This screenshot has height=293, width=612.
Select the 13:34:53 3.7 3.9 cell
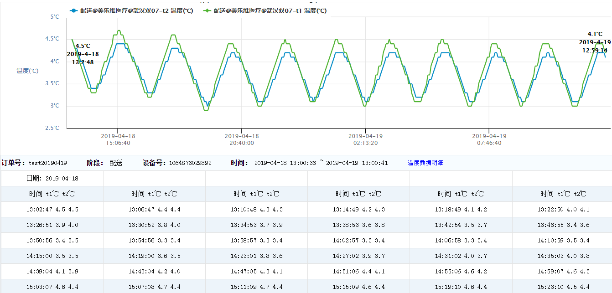pyautogui.click(x=256, y=225)
